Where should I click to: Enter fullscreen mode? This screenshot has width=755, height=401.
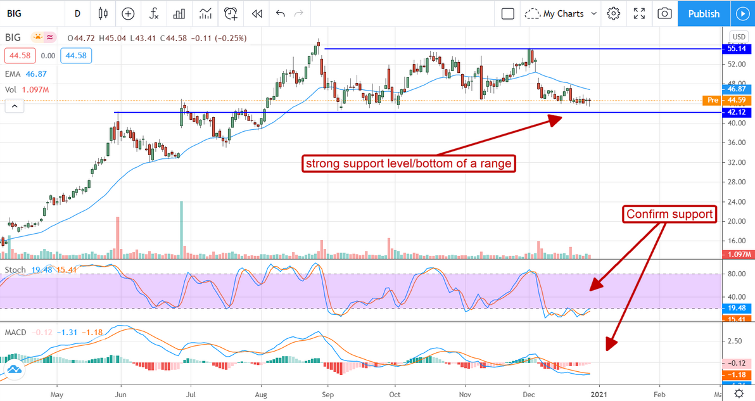(639, 13)
